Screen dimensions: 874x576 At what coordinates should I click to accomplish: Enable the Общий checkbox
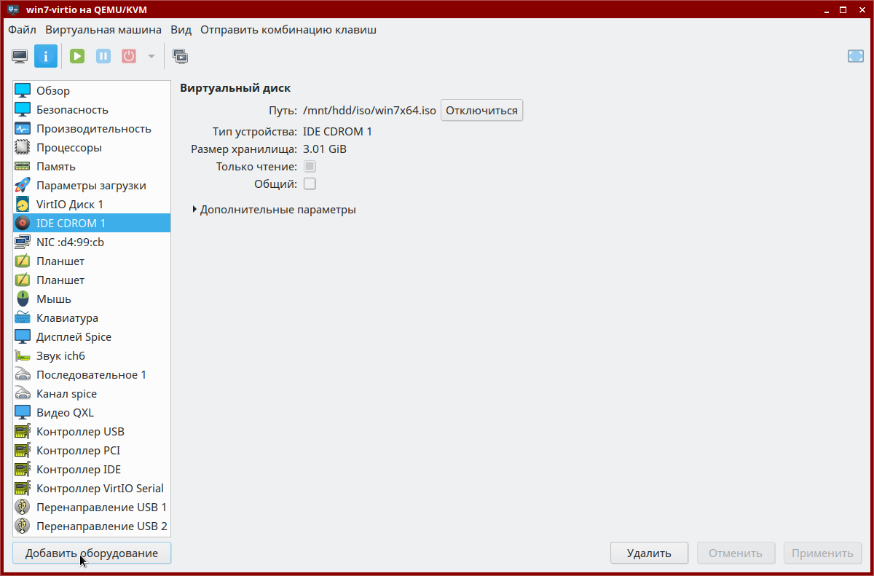pos(310,184)
